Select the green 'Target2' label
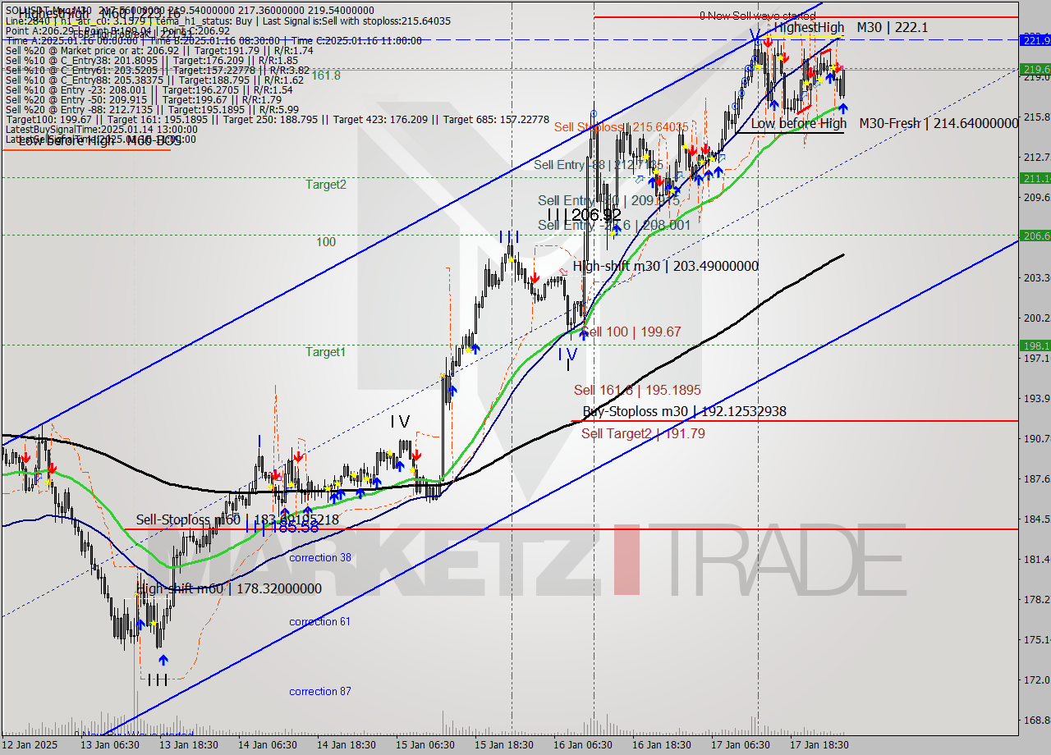This screenshot has width=1051, height=755. (x=326, y=184)
